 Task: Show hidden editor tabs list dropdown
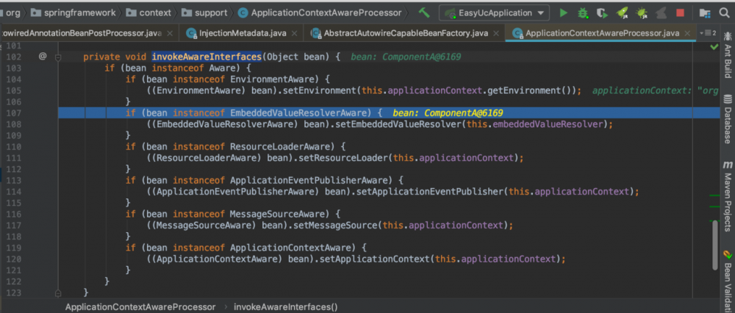(709, 33)
